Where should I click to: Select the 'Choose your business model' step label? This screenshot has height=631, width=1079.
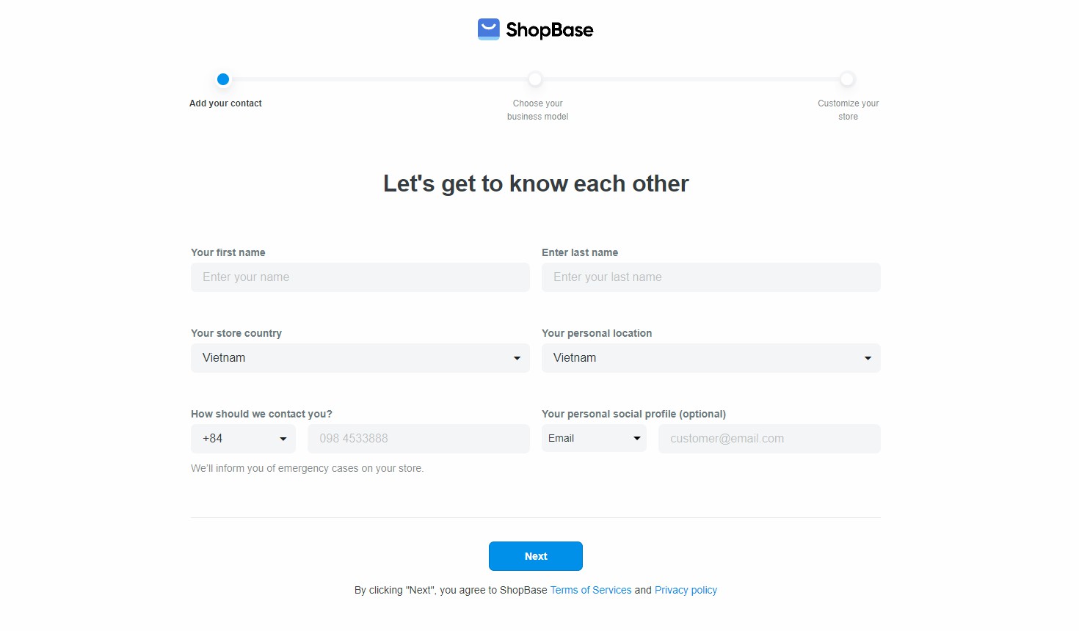point(537,110)
